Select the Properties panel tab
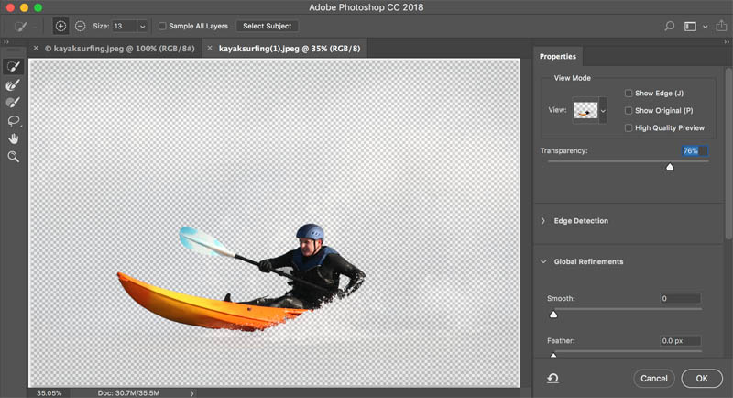Viewport: 733px width, 398px height. point(558,56)
